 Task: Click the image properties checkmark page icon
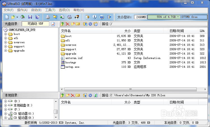53,24
